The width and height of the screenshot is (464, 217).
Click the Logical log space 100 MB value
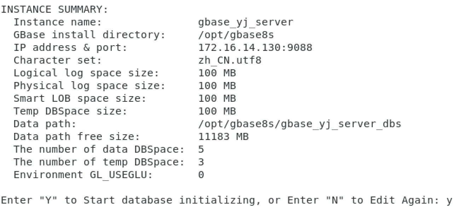click(x=217, y=73)
